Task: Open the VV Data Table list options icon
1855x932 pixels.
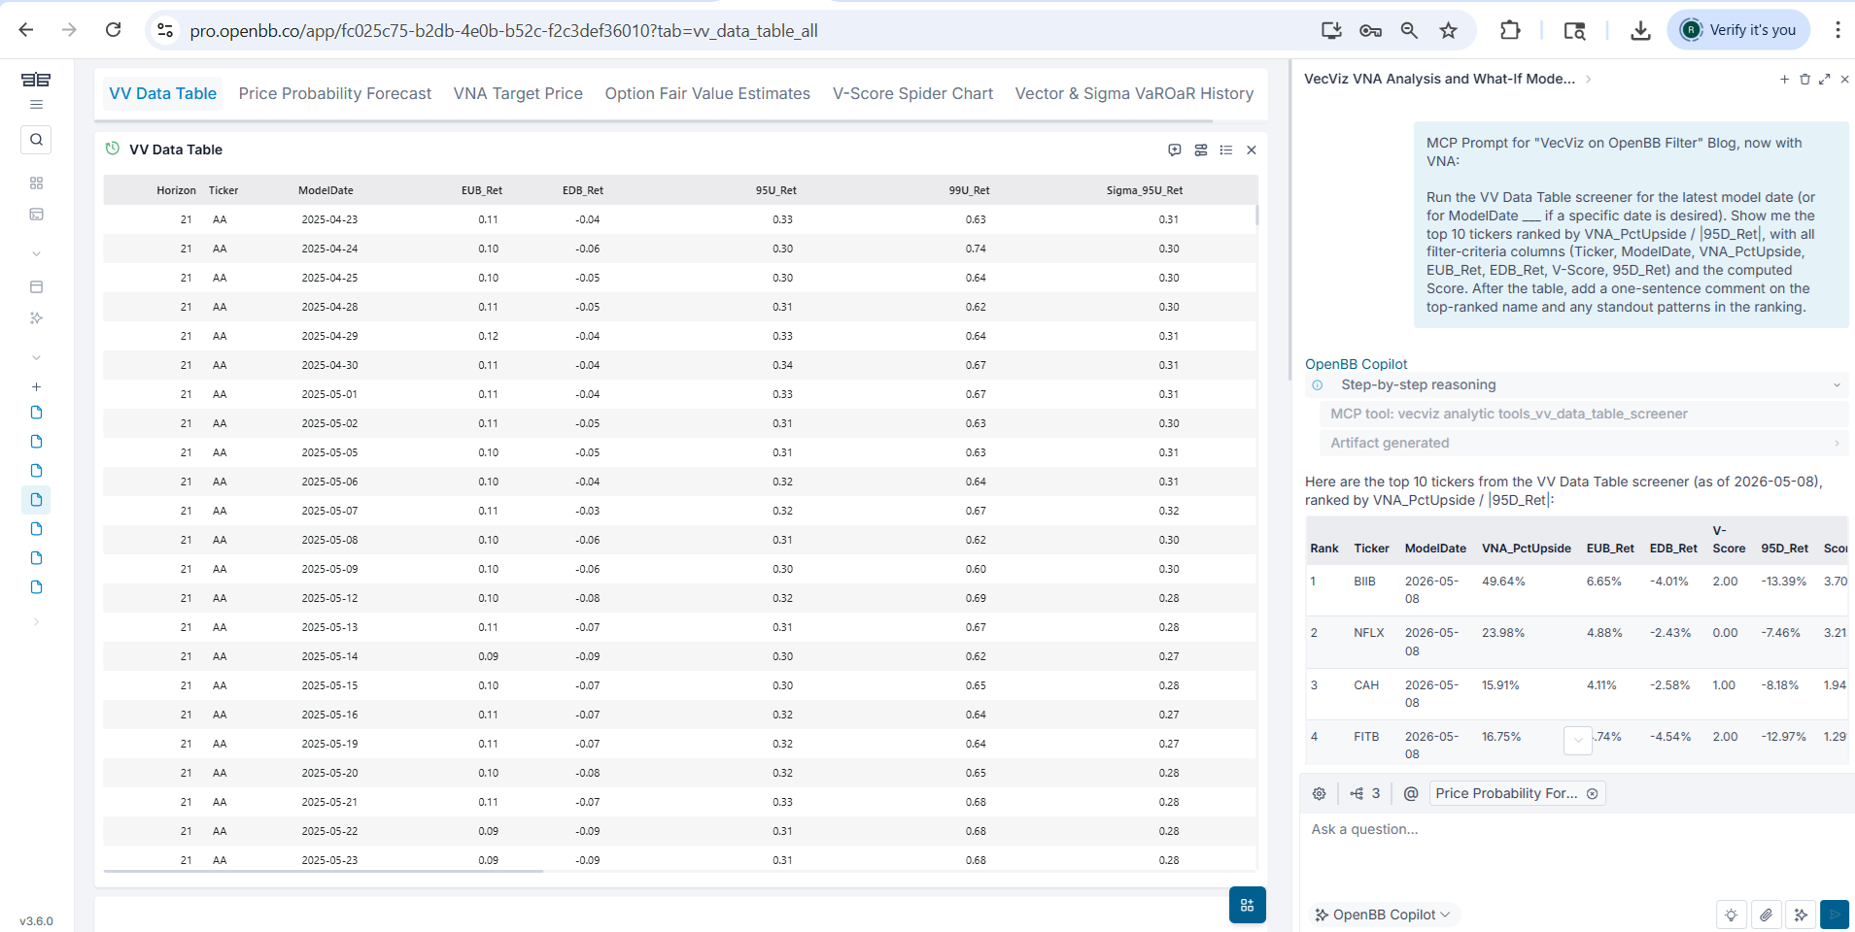Action: coord(1226,150)
